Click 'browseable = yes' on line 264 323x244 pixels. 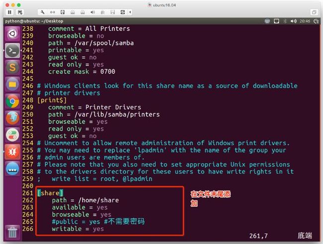coord(81,215)
